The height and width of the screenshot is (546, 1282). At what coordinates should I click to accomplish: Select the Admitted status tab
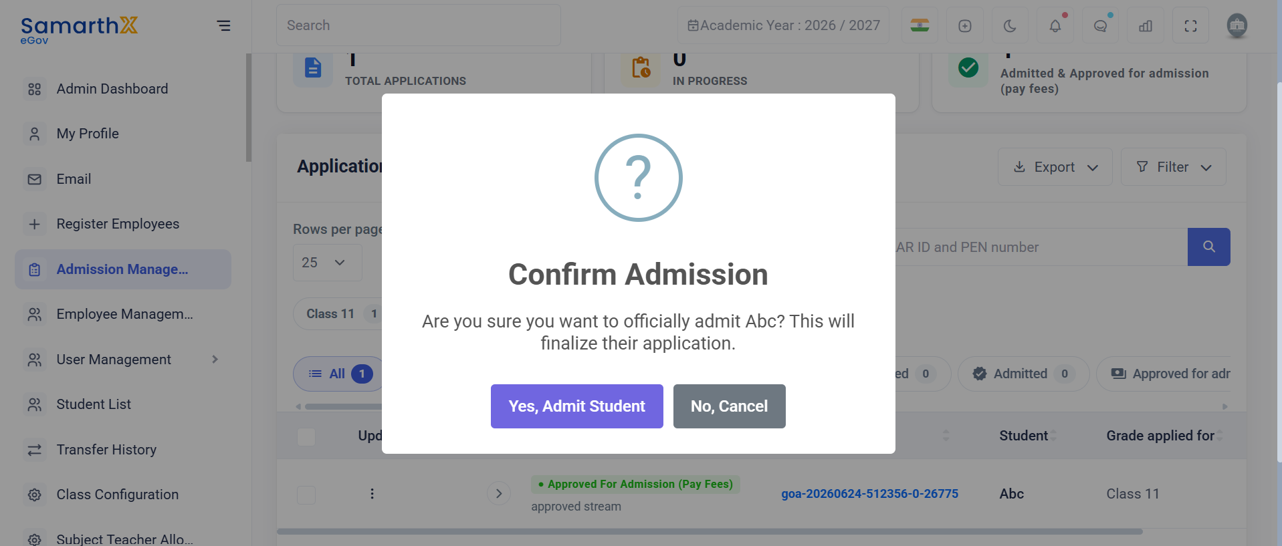pos(1023,374)
